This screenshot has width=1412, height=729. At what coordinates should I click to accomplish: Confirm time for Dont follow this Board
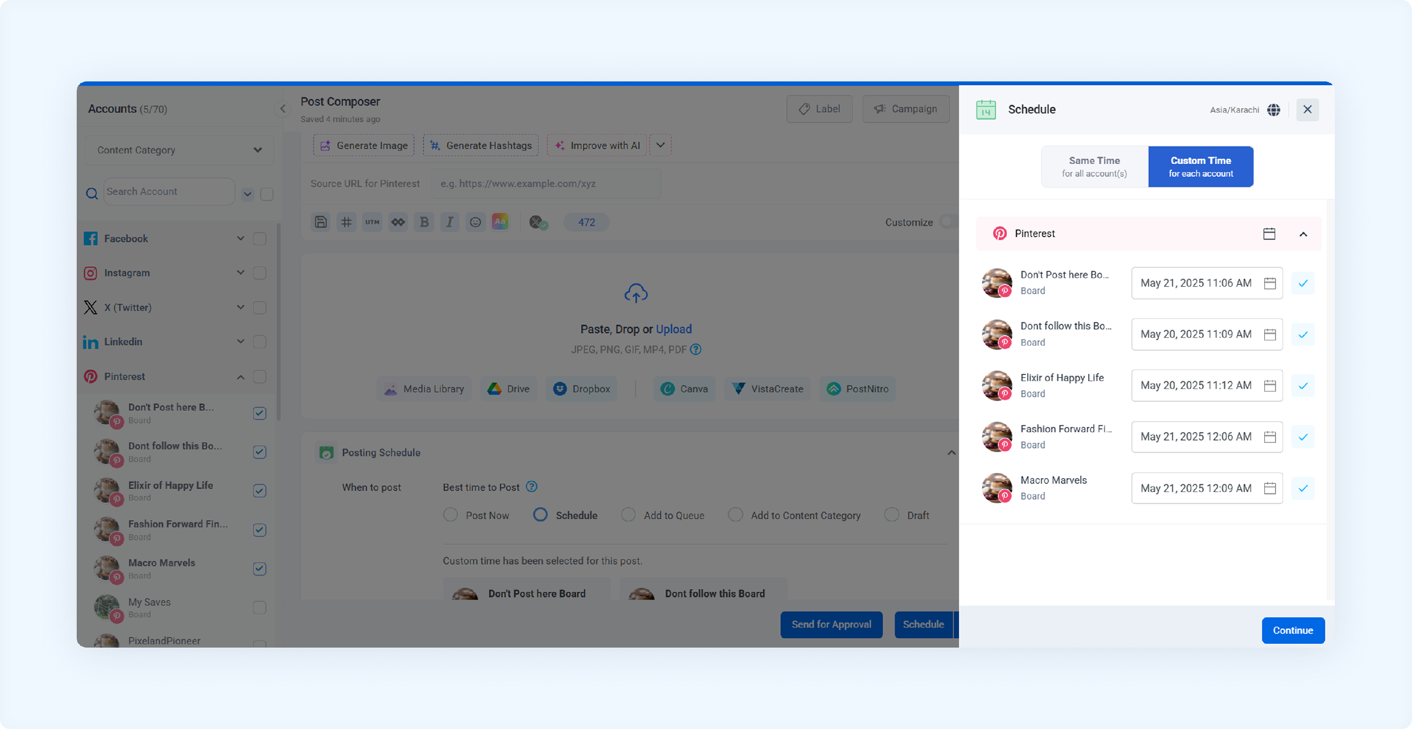coord(1303,334)
